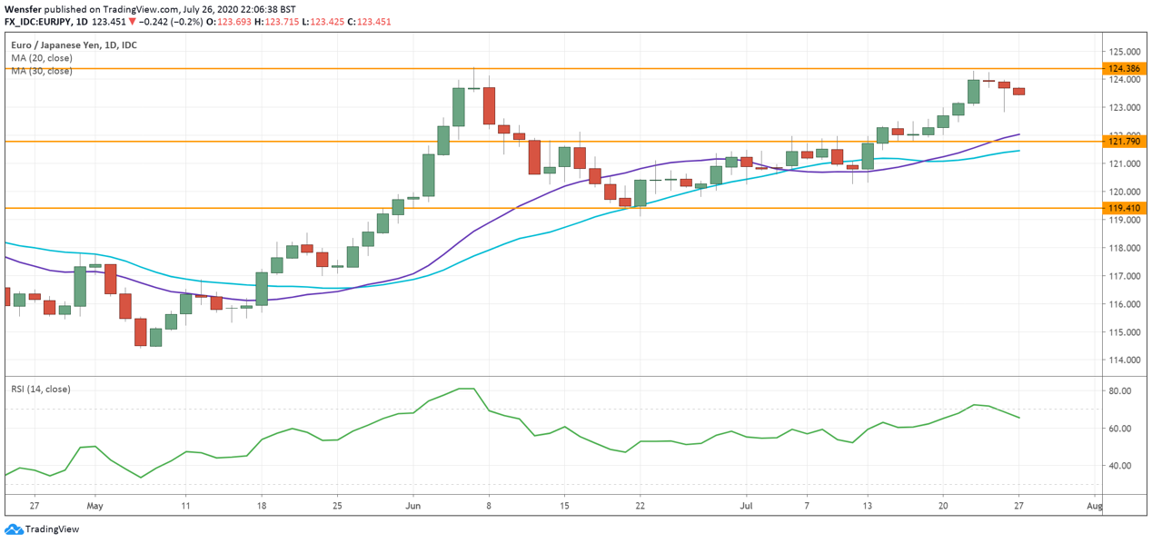Click the 121.790 orange price label
Screen dimensions: 1152x543
[1124, 142]
